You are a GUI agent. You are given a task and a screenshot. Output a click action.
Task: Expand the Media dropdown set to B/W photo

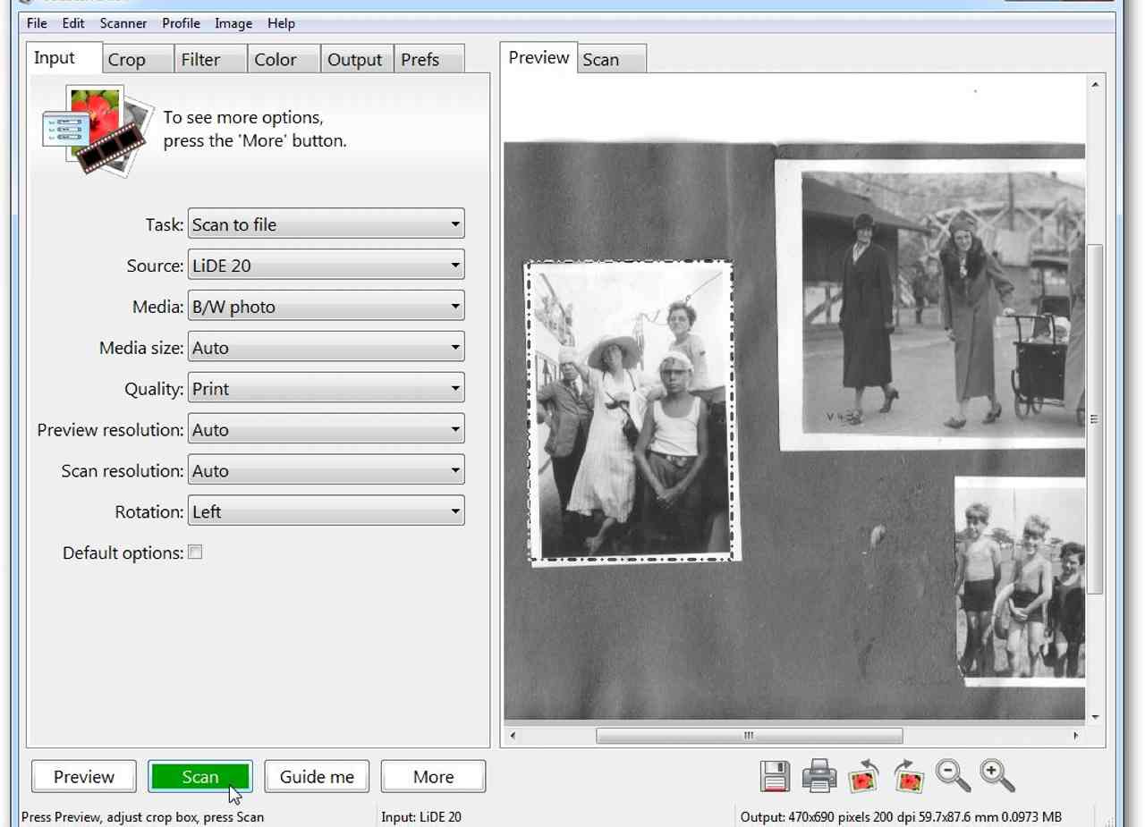coord(326,307)
